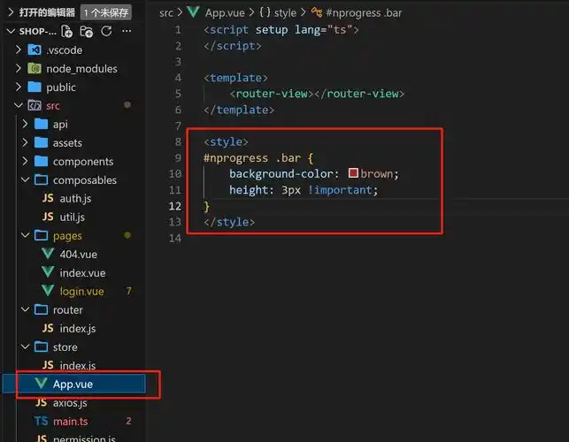Click the pages open folder icon

click(41, 235)
